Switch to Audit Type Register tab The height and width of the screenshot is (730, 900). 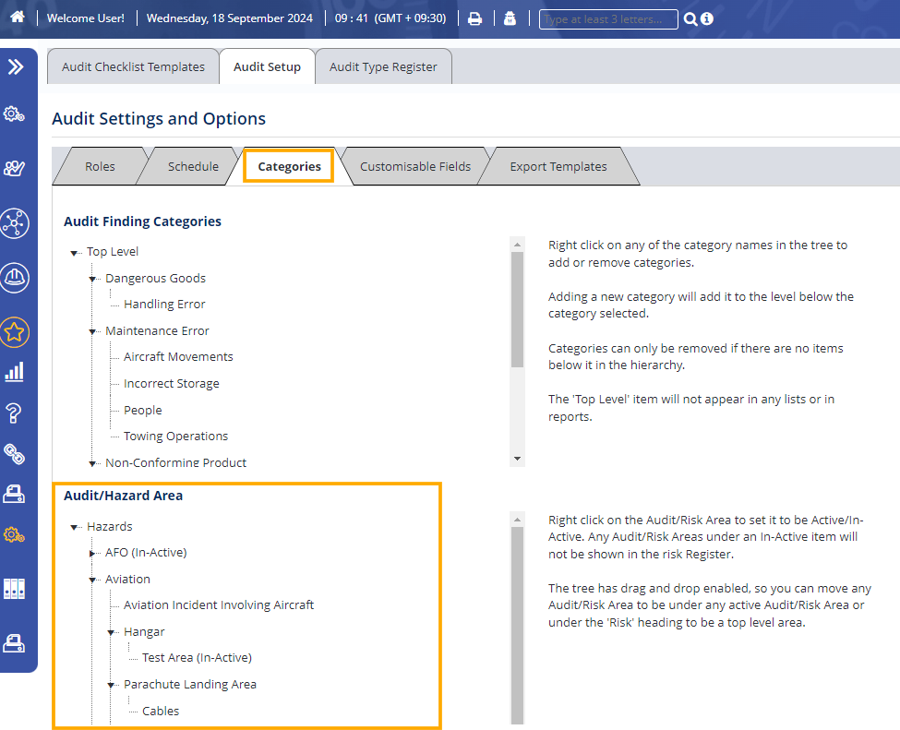[383, 66]
